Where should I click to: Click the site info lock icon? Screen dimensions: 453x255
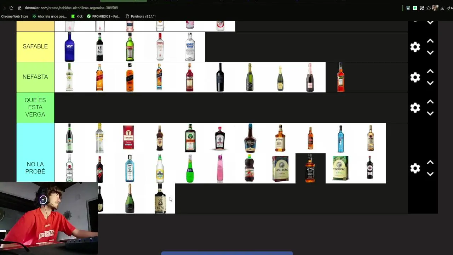(20, 8)
